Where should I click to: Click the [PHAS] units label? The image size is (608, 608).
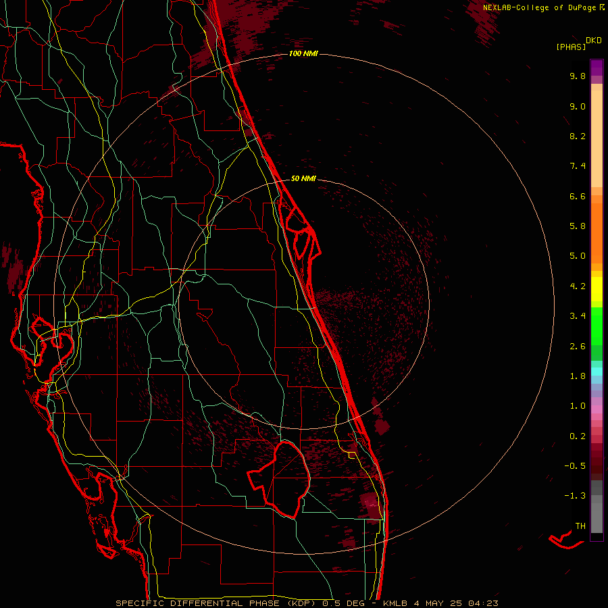[x=571, y=47]
